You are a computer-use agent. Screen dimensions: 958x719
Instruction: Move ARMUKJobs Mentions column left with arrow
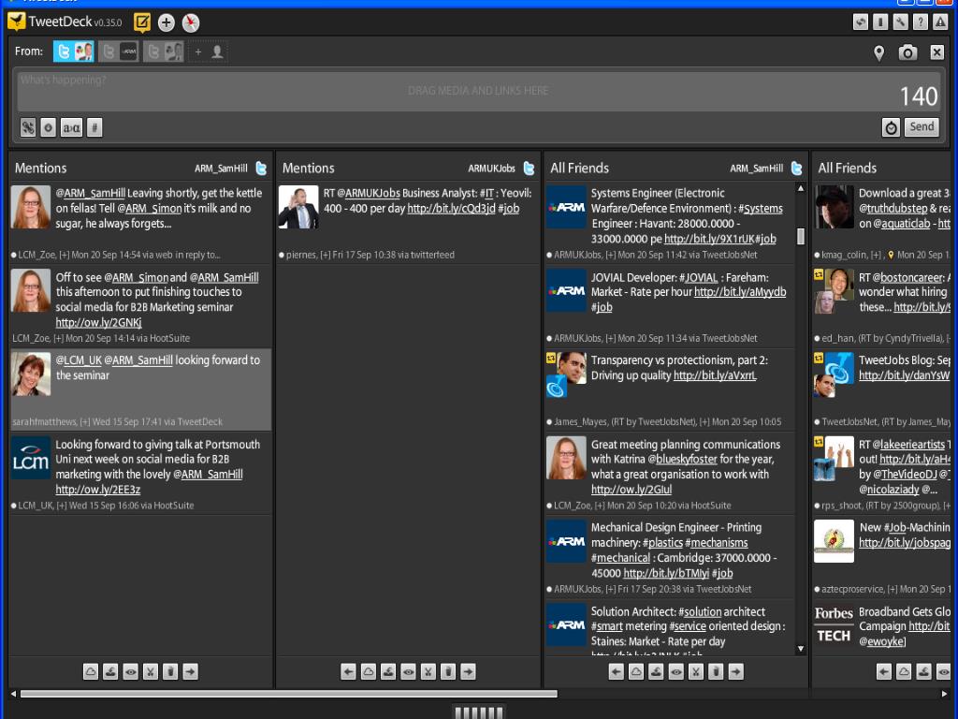point(348,672)
